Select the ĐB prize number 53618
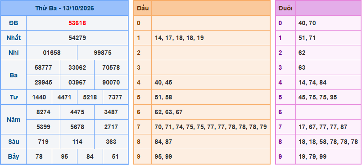This screenshot has width=362, height=165. click(x=77, y=23)
